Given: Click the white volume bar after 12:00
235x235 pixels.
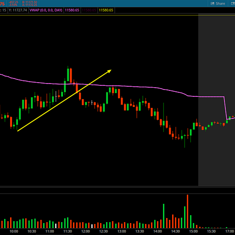Looking at the screenshot, I should 92,226.
